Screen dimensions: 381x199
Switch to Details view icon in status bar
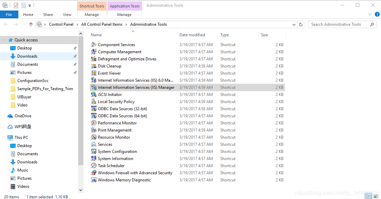coord(369,196)
